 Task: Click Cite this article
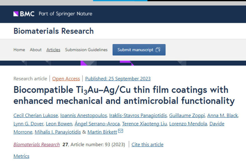coord(148,145)
